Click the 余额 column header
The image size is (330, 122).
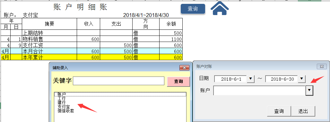pyautogui.click(x=171, y=24)
